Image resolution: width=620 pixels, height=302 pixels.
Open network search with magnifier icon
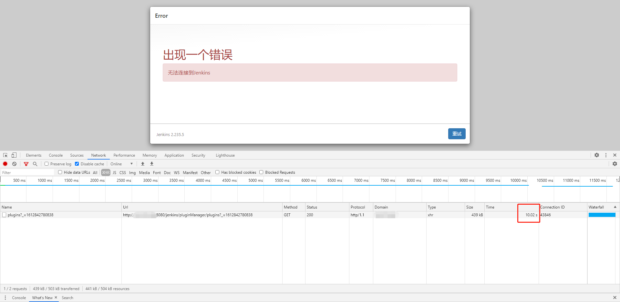tap(35, 164)
